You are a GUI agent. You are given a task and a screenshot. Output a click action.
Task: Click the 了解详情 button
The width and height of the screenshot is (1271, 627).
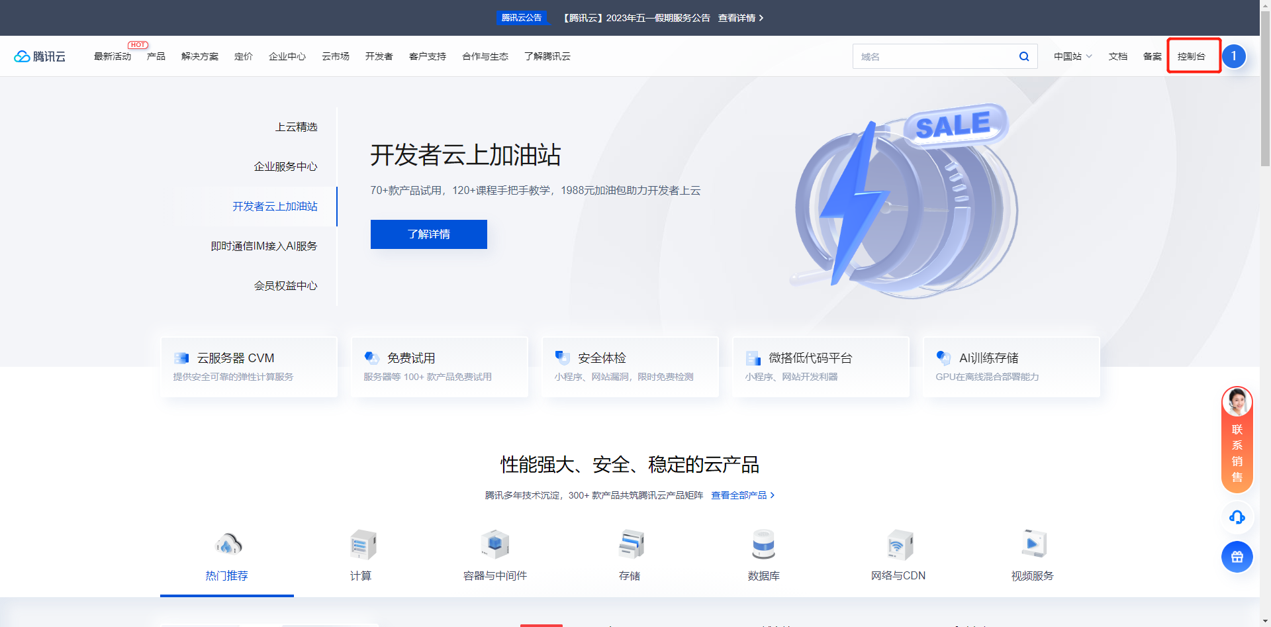coord(429,234)
